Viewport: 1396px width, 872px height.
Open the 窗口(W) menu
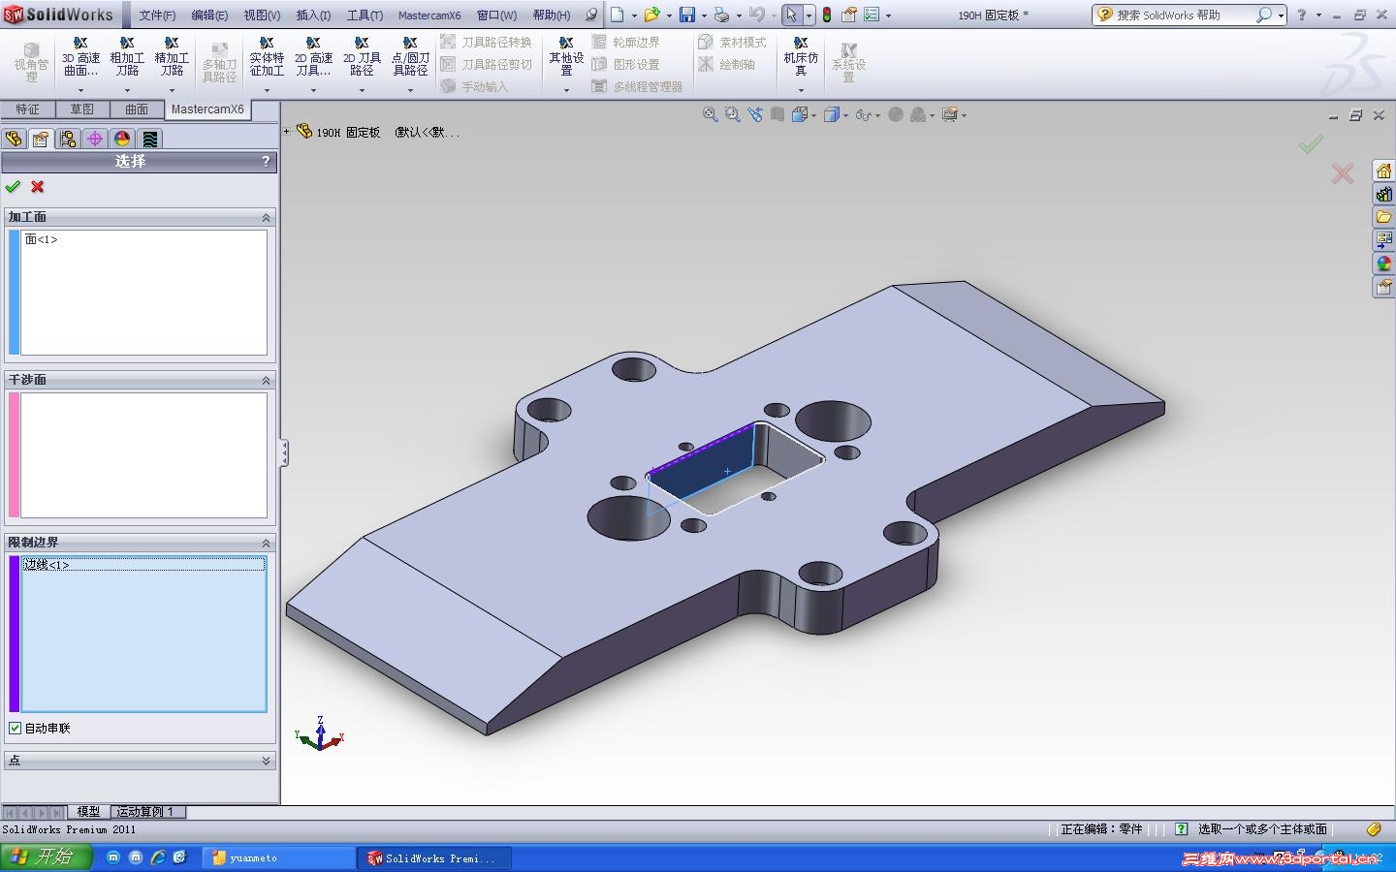(496, 15)
